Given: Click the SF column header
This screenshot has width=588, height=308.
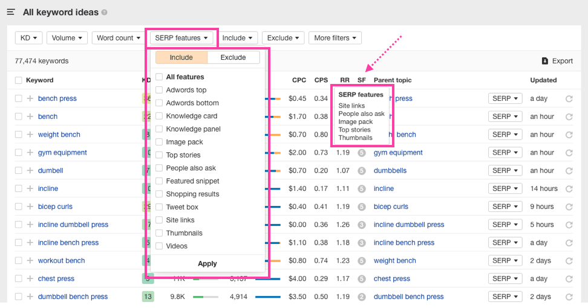Looking at the screenshot, I should click(362, 80).
